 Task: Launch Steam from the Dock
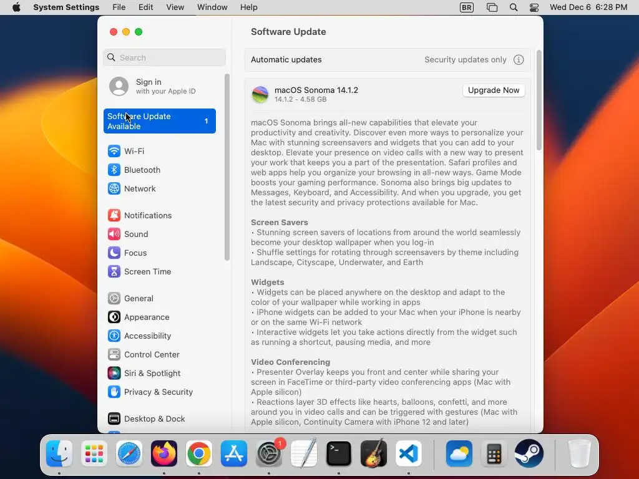coord(529,454)
